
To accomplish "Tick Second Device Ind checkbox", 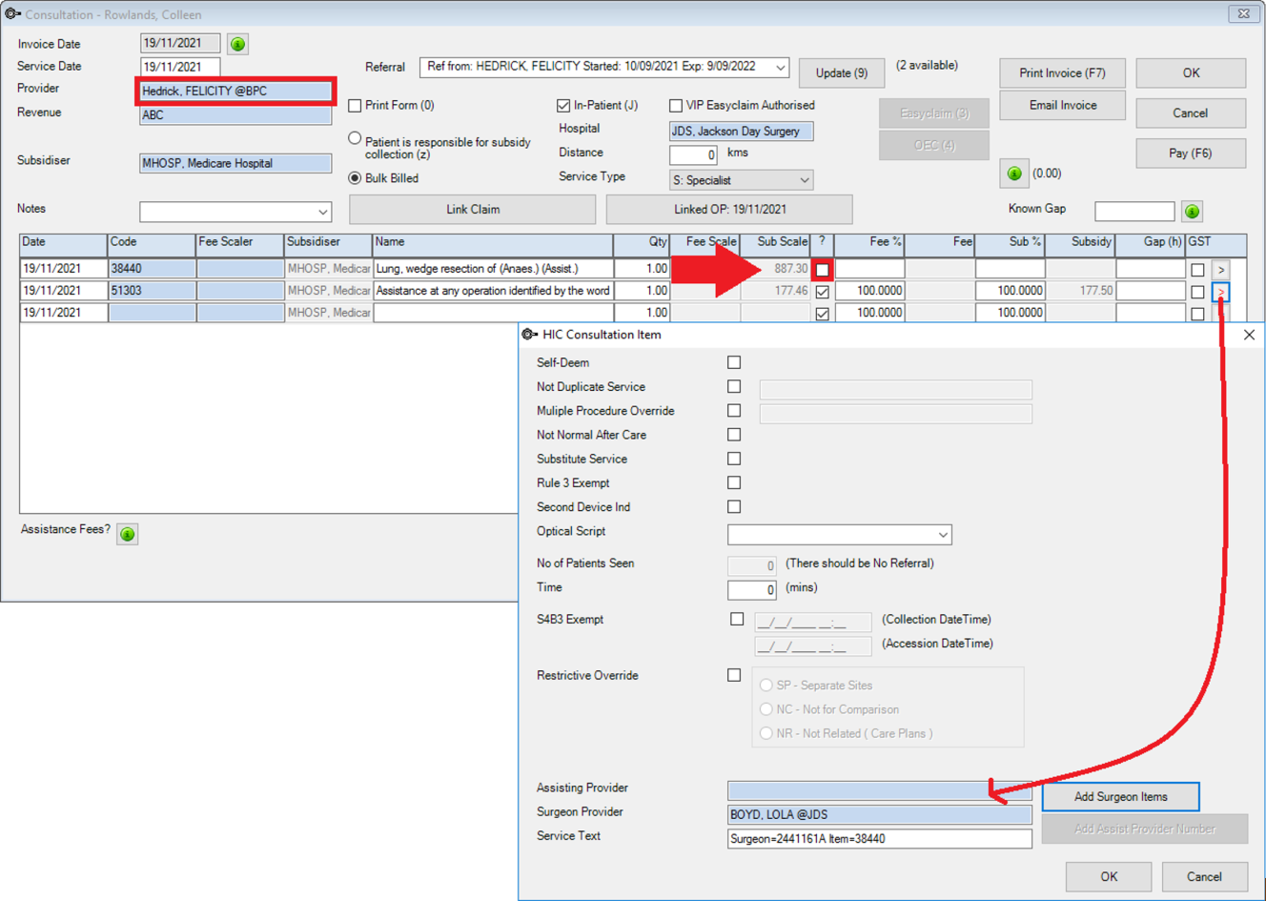I will (734, 506).
